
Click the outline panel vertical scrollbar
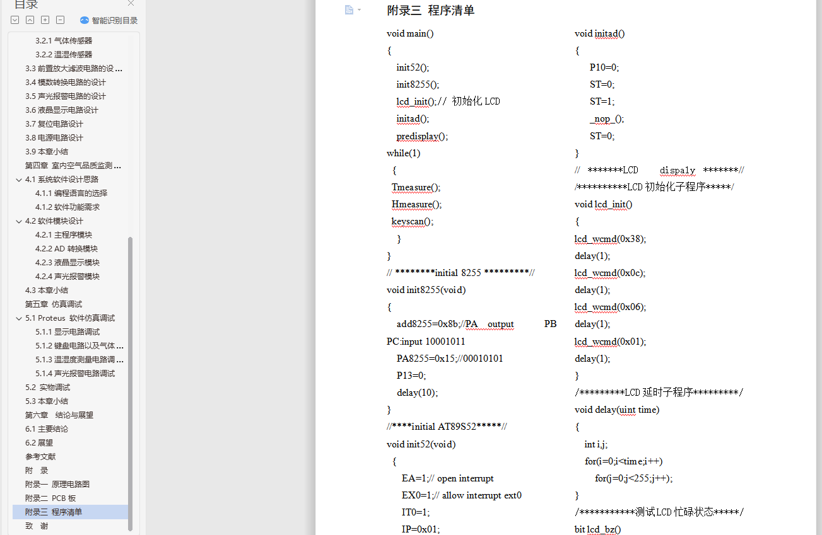coord(130,383)
